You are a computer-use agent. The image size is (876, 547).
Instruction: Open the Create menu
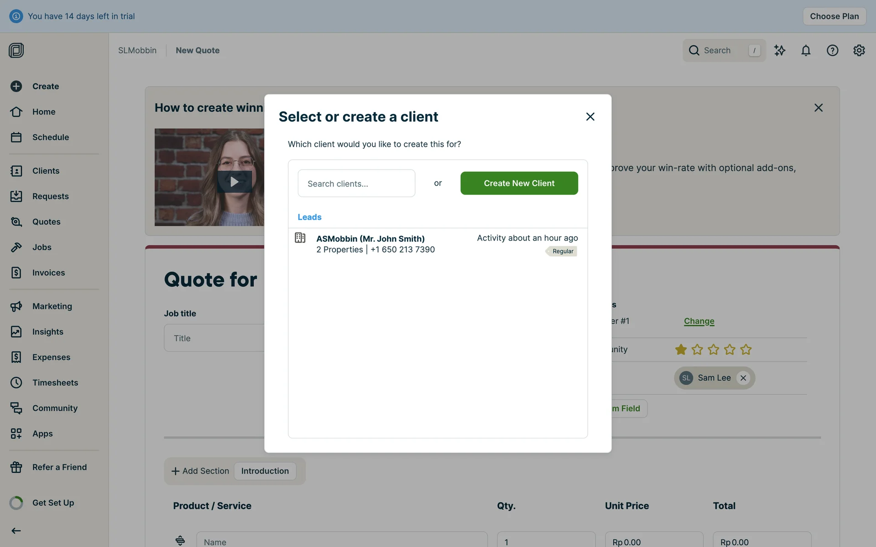coord(45,86)
